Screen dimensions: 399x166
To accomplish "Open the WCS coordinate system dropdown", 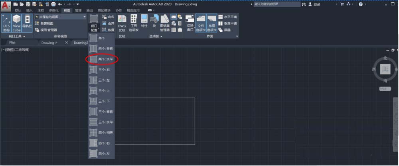I will [x=385, y=88].
